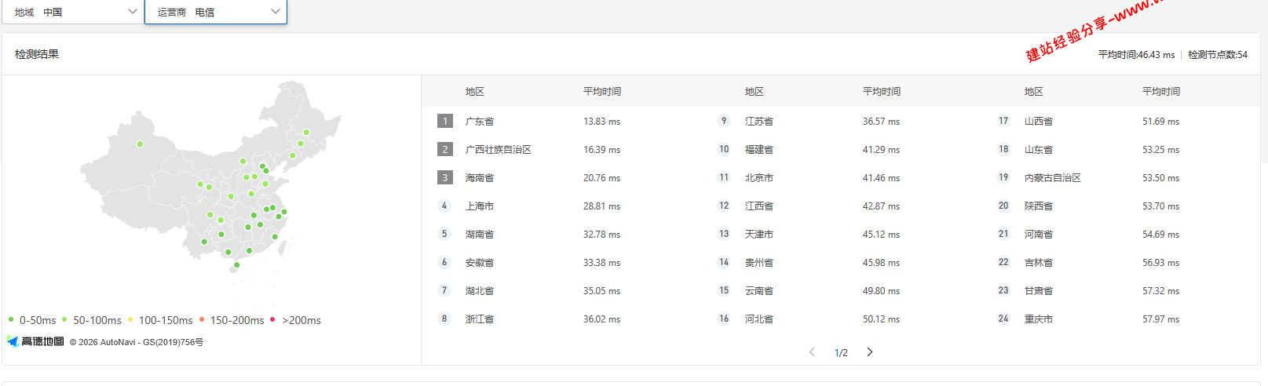Image resolution: width=1268 pixels, height=386 pixels.
Task: Select the 广西壮族自治区 row
Action: tap(561, 149)
